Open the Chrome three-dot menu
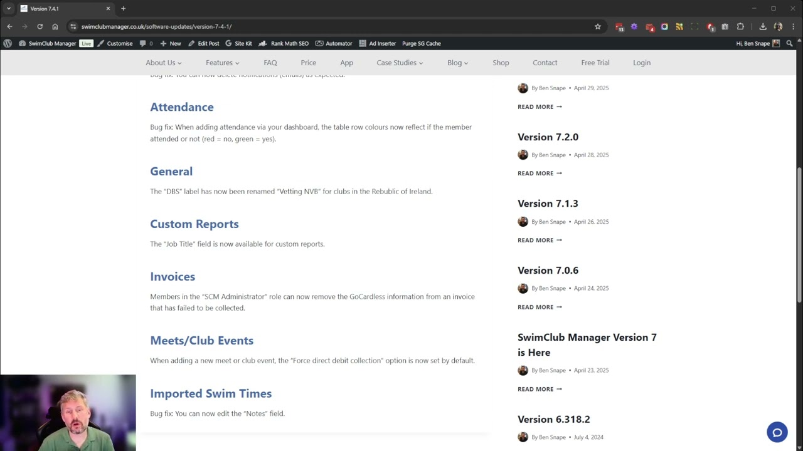This screenshot has width=803, height=451. pyautogui.click(x=793, y=26)
